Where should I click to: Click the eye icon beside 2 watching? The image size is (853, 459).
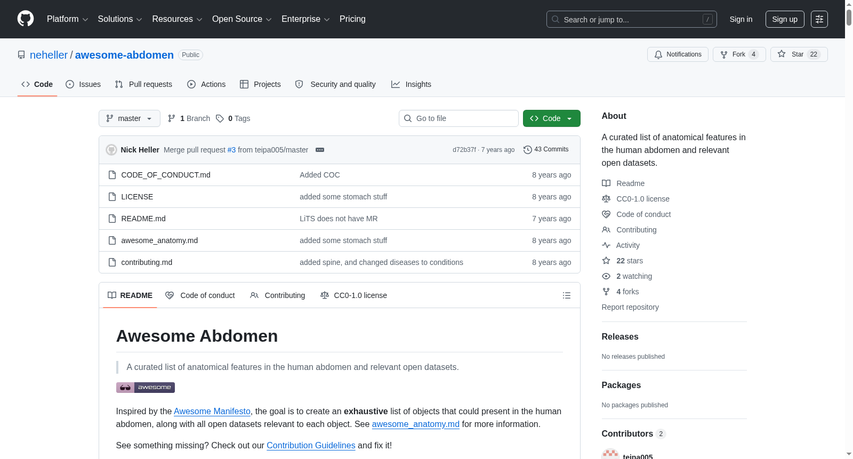606,276
